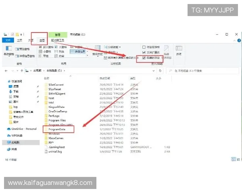Image resolution: width=242 pixels, height=193 pixels.
Task: Collapse the ribbon with the chevron
Action: click(234, 41)
